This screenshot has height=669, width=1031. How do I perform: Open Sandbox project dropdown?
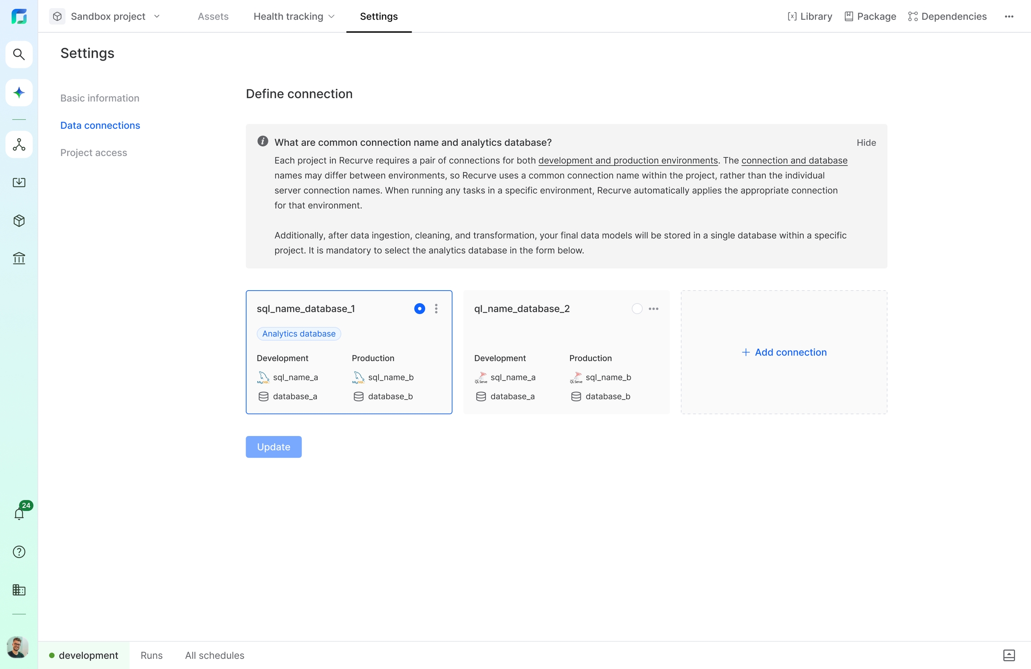coord(107,17)
